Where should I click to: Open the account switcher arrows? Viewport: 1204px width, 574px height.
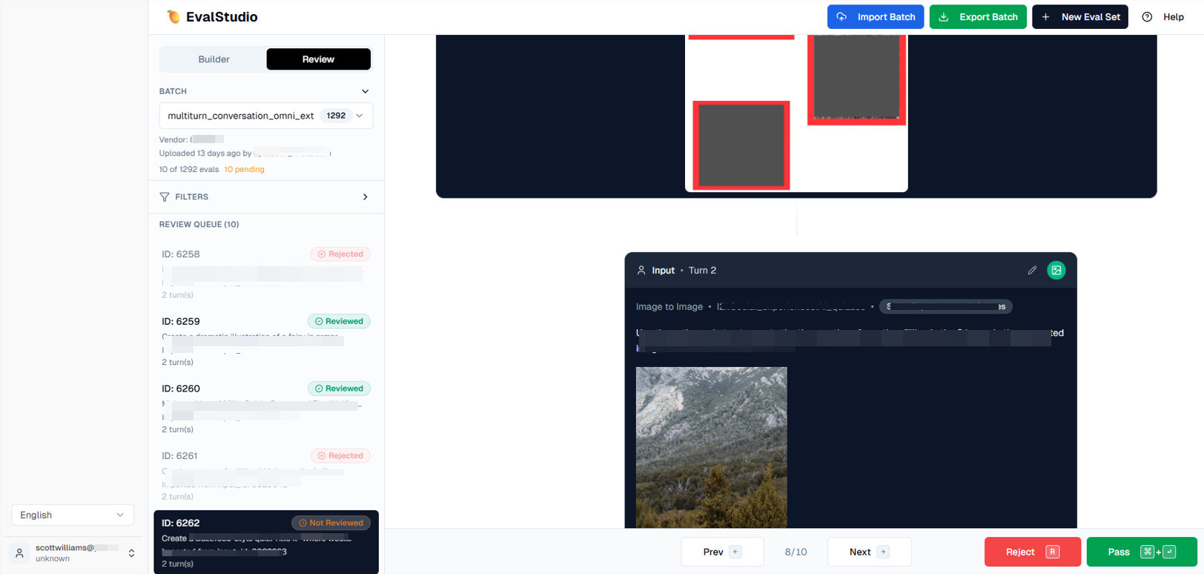point(132,553)
